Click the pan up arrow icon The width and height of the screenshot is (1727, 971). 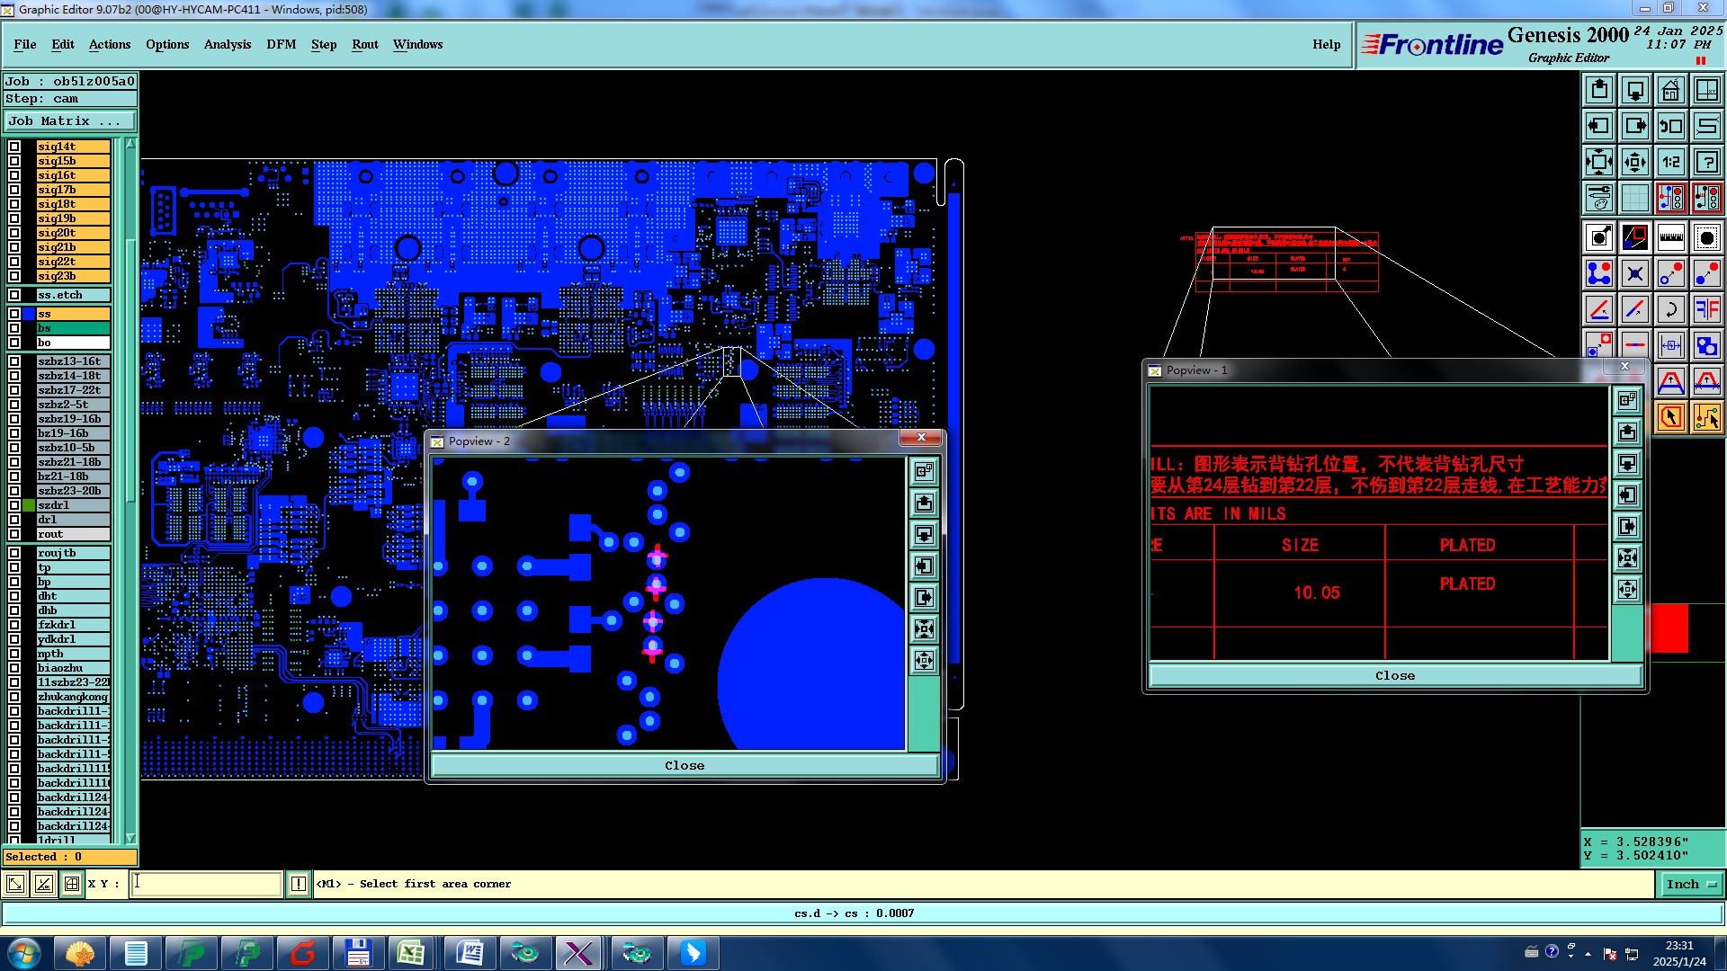(1599, 91)
